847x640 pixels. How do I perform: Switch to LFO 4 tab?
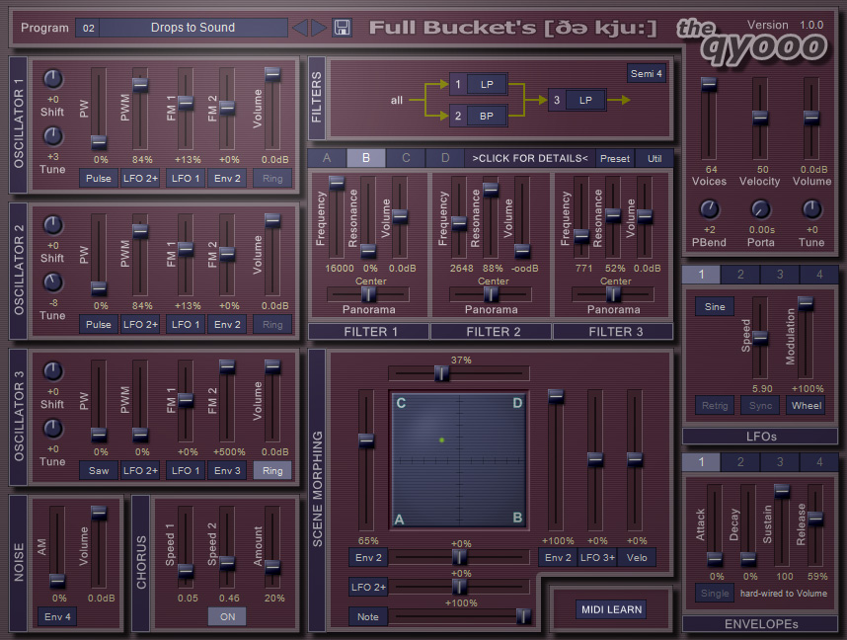(x=819, y=274)
